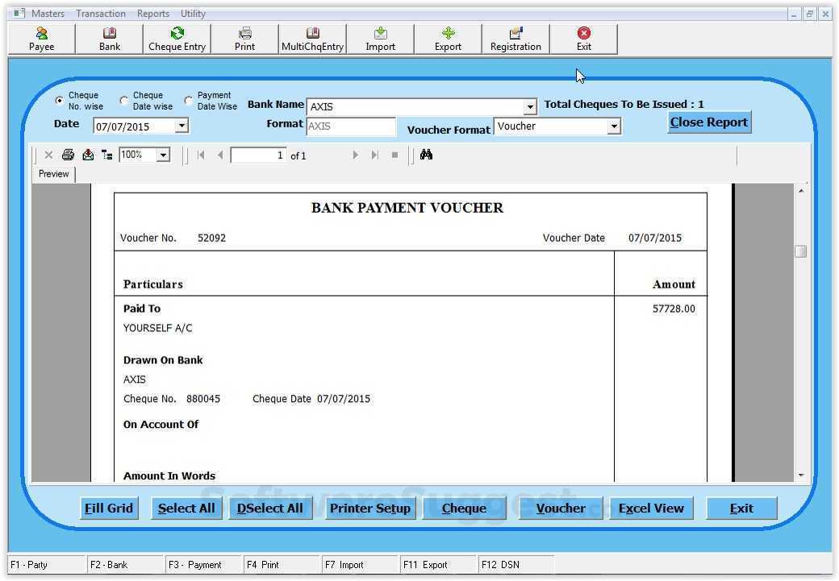Open the Reports menu
This screenshot has height=581, width=839.
click(152, 13)
